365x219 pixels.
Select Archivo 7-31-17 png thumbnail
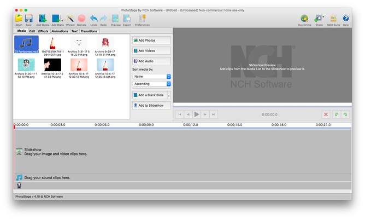point(79,46)
